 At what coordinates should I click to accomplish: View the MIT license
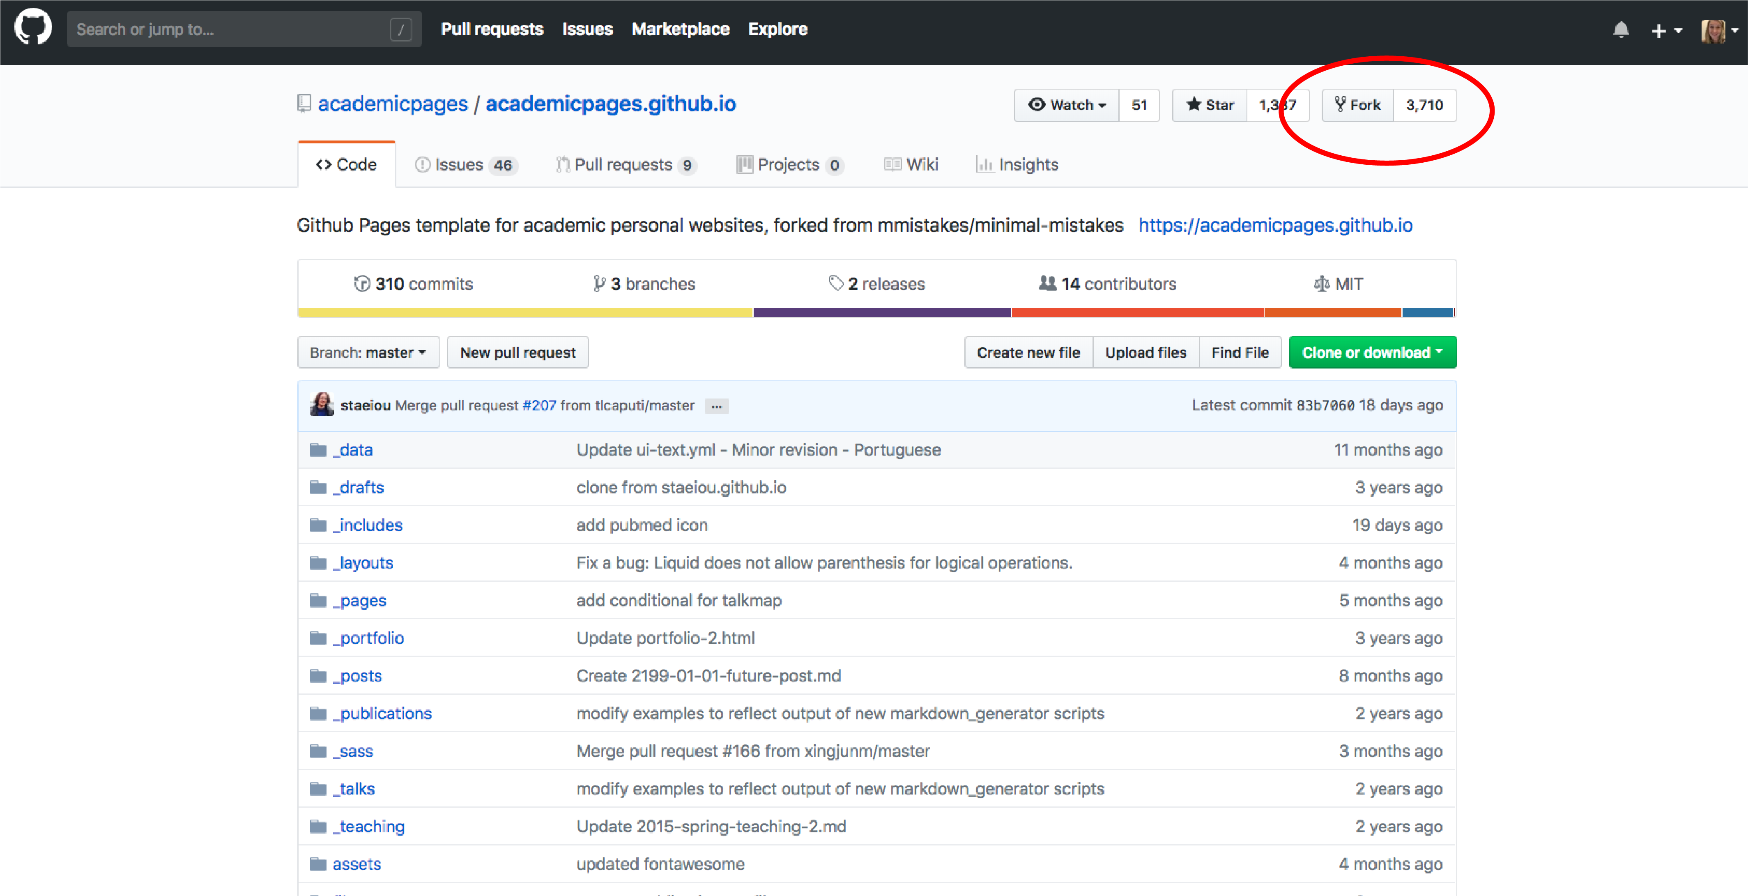(x=1338, y=284)
